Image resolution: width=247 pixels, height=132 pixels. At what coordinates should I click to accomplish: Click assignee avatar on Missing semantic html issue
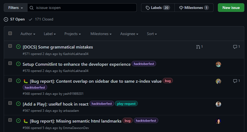click(218, 121)
